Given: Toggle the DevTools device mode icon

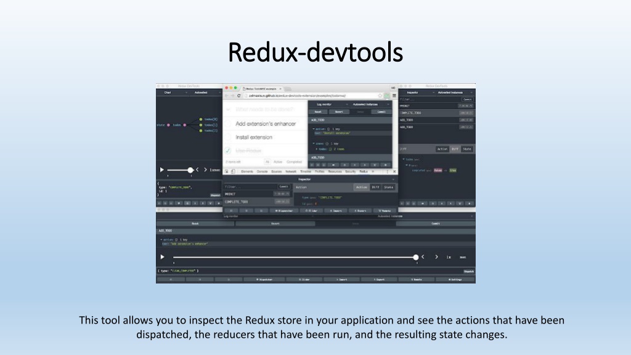Looking at the screenshot, I should click(232, 171).
